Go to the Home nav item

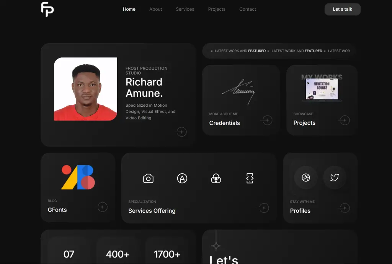tap(129, 9)
